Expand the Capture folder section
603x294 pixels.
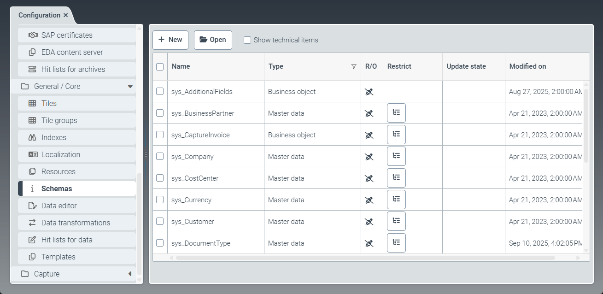pyautogui.click(x=130, y=274)
